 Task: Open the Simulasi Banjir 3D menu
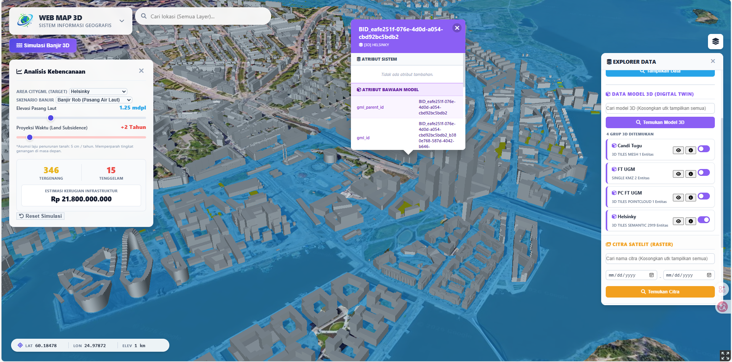point(43,45)
